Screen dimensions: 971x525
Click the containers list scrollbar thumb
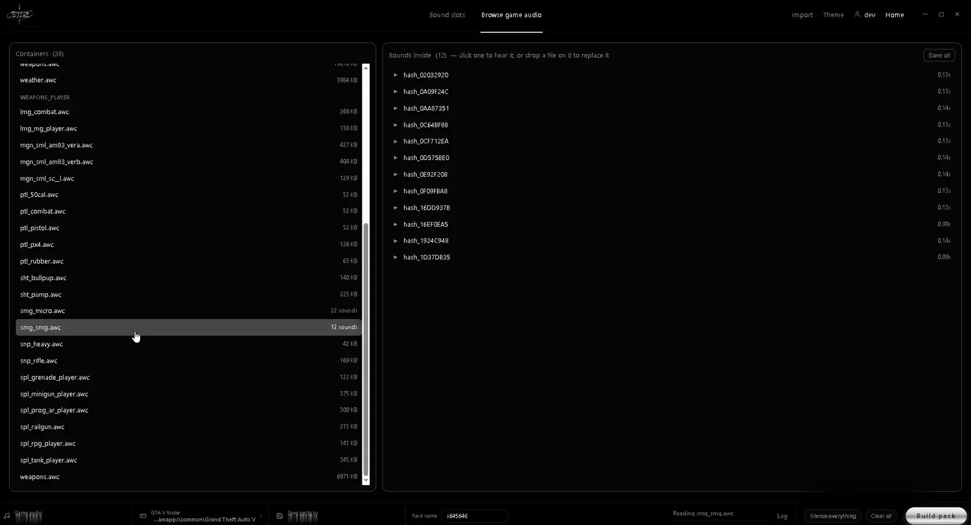(365, 349)
